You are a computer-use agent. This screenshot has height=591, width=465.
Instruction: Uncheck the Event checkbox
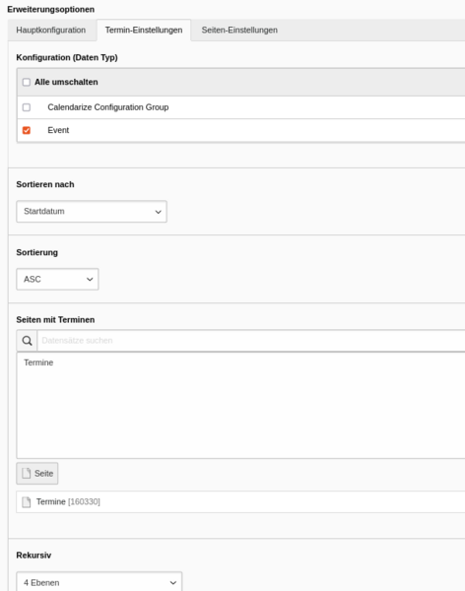pyautogui.click(x=27, y=130)
